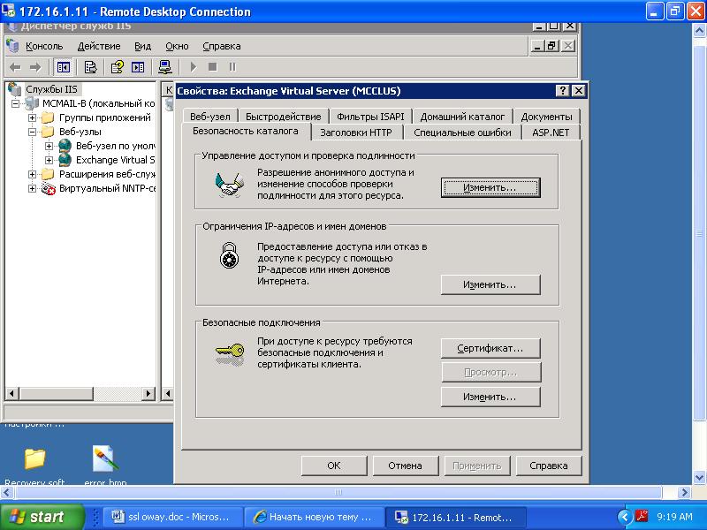The height and width of the screenshot is (530, 707).
Task: Switch to Internet Explorer taskbar item
Action: pos(315,517)
